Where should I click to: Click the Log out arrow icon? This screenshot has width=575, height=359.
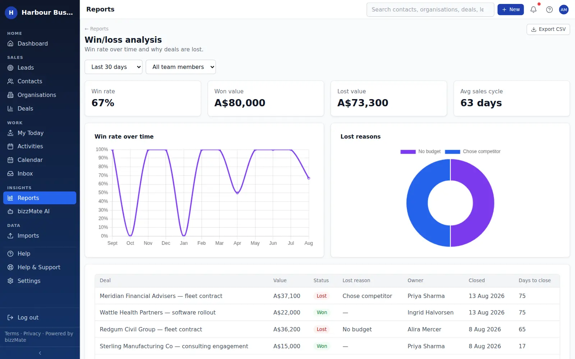pyautogui.click(x=10, y=318)
